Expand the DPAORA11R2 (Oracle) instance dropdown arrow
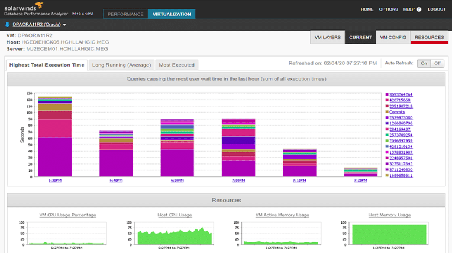The width and height of the screenshot is (452, 253). [64, 25]
